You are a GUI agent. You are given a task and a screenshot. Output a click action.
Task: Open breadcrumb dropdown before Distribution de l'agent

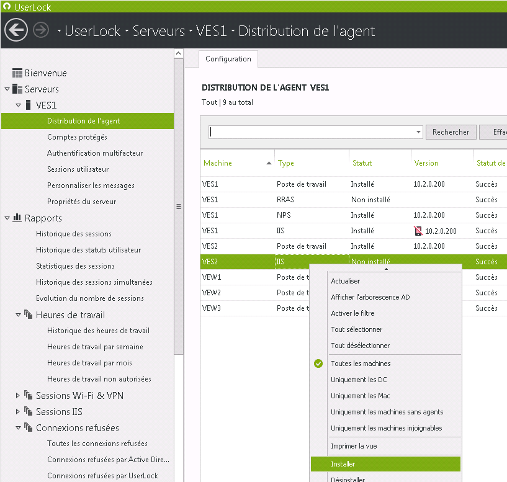[x=233, y=31]
